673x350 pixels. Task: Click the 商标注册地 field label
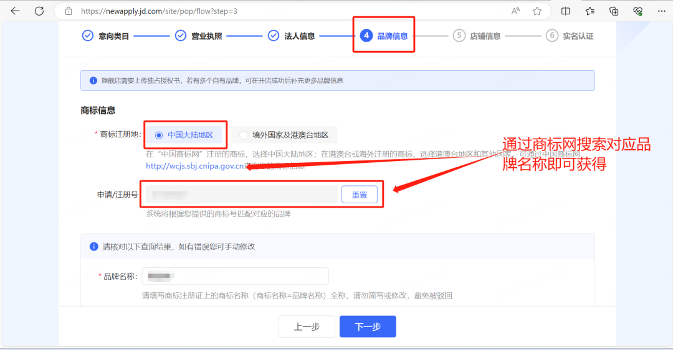click(x=118, y=134)
